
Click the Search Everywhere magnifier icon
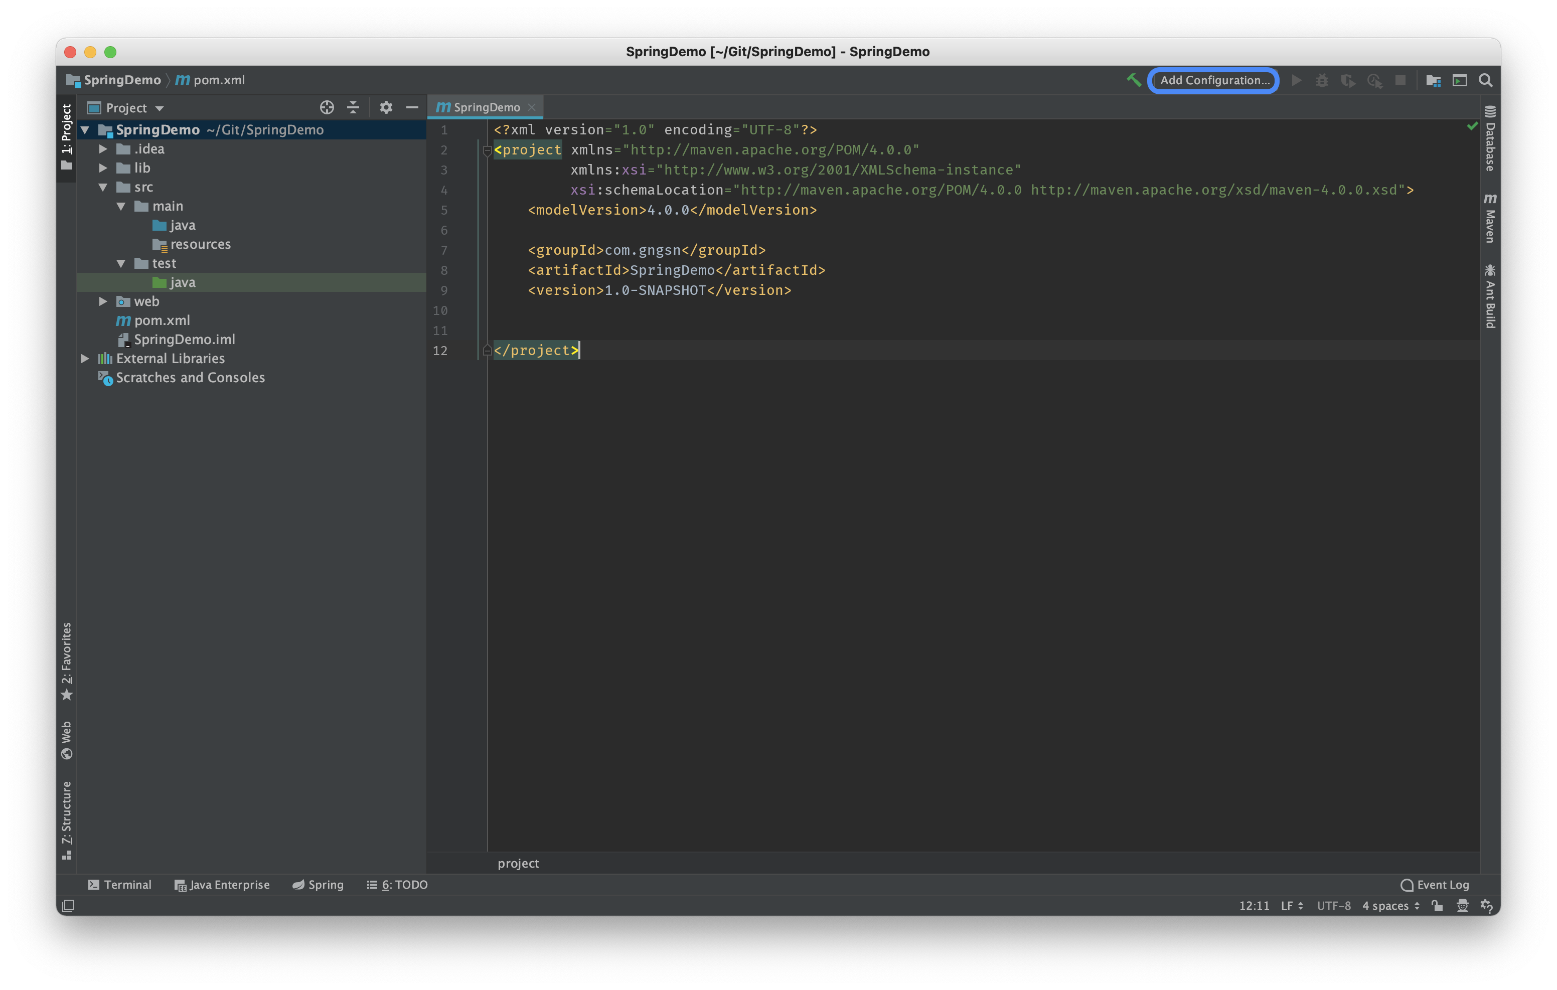pos(1485,80)
